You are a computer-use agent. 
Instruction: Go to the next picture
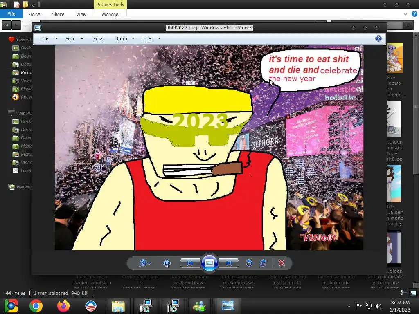tap(229, 263)
